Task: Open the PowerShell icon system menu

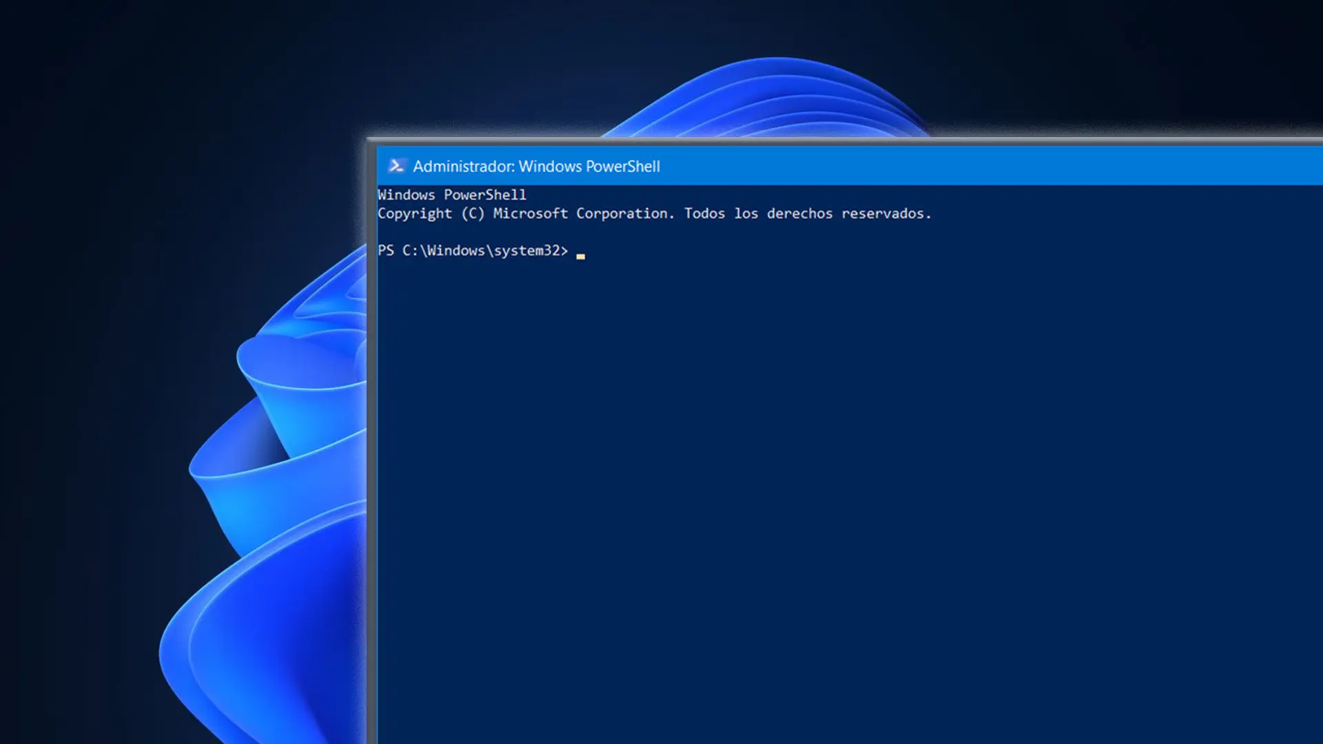Action: tap(396, 166)
